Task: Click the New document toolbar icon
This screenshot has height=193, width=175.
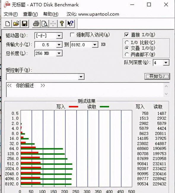Action: coord(8,23)
